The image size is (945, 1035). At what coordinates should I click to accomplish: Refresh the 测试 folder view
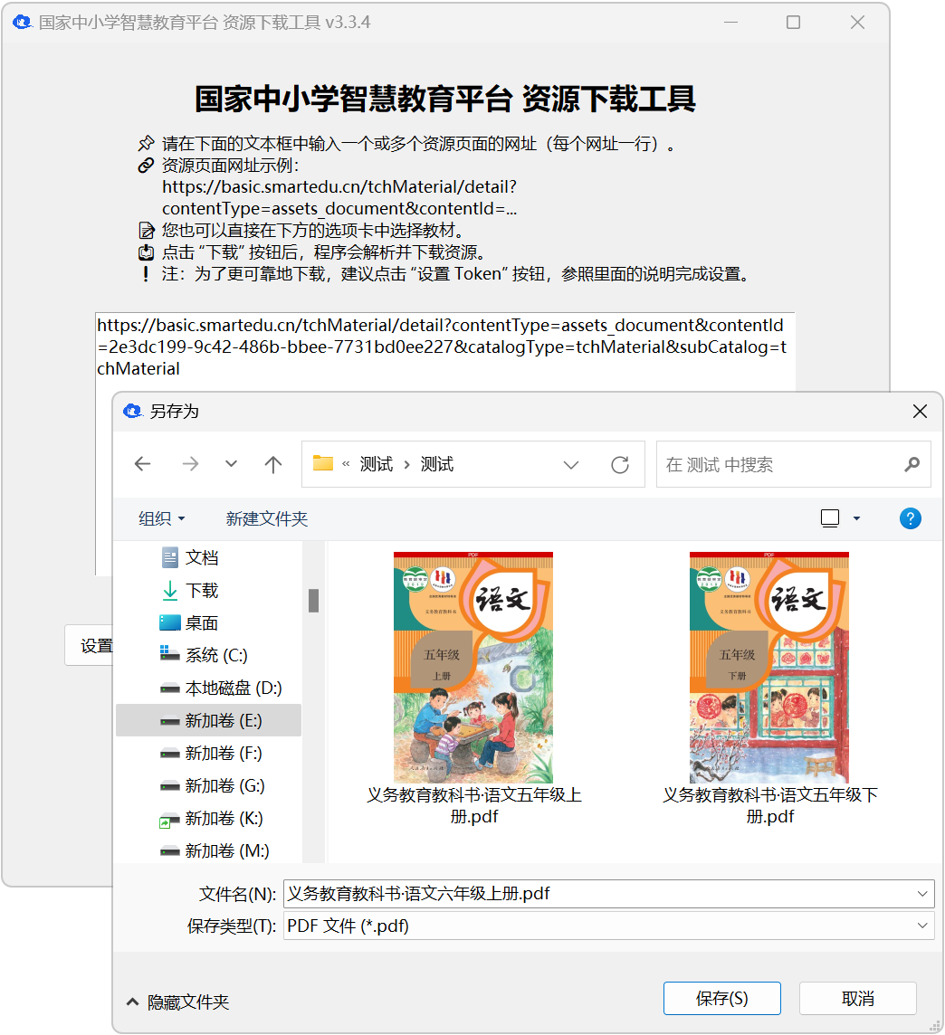(619, 465)
